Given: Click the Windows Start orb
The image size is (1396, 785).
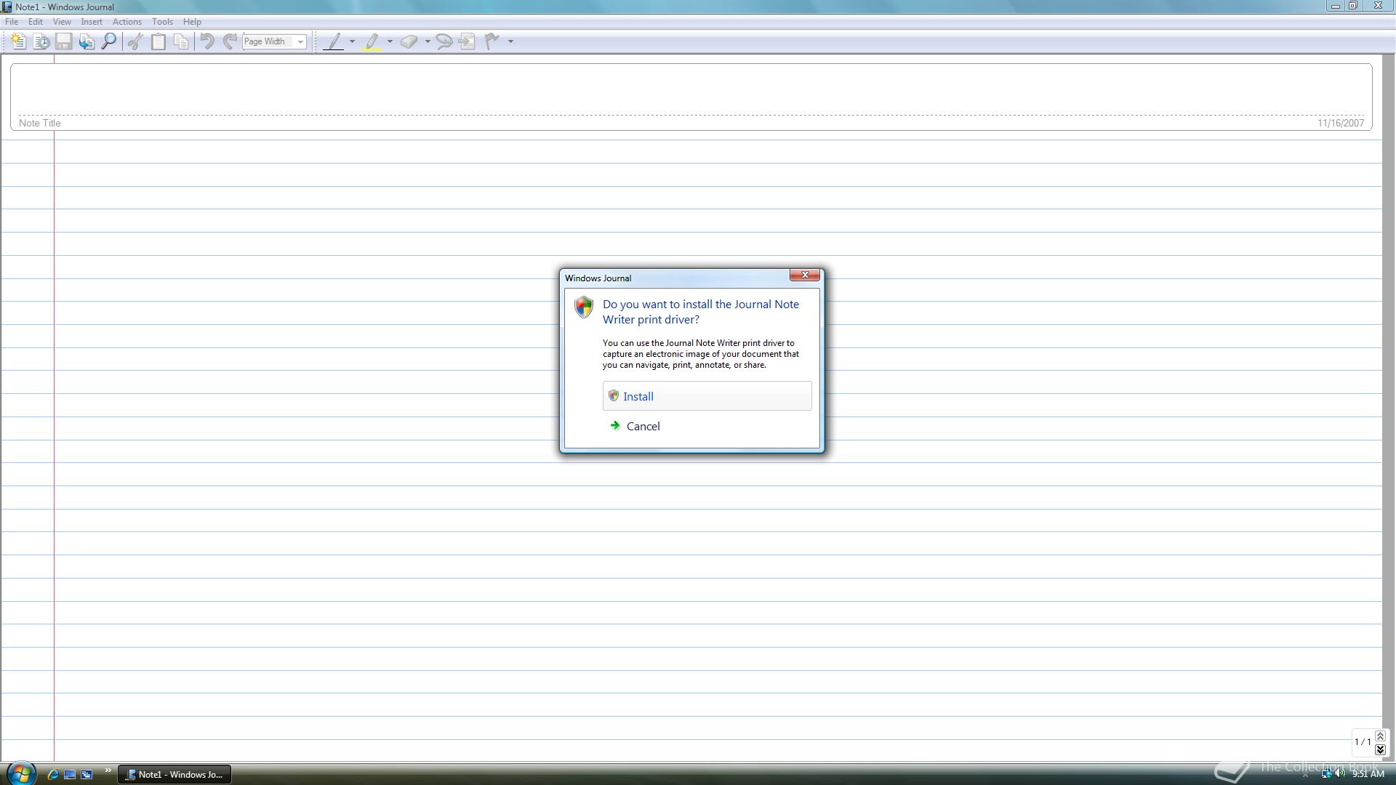Looking at the screenshot, I should point(21,773).
